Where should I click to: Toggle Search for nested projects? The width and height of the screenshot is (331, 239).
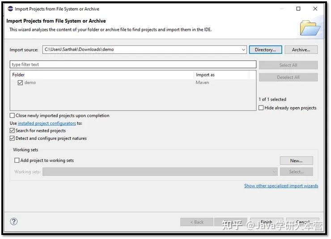pos(12,131)
